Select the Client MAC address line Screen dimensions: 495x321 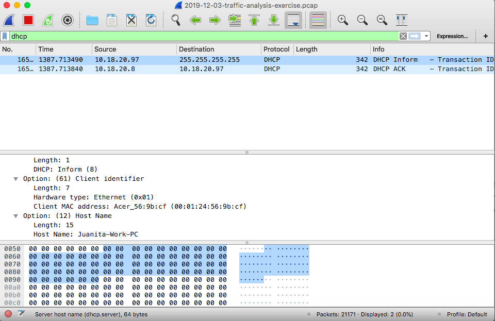(x=140, y=207)
